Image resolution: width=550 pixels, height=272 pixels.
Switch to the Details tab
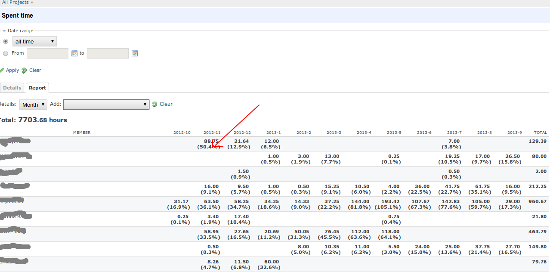coord(12,88)
